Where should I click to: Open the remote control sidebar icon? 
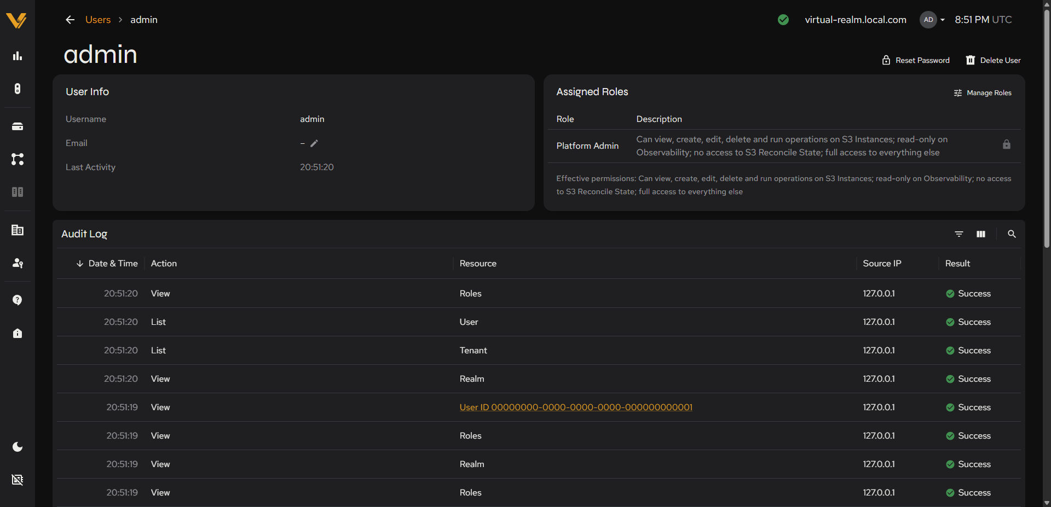click(18, 89)
